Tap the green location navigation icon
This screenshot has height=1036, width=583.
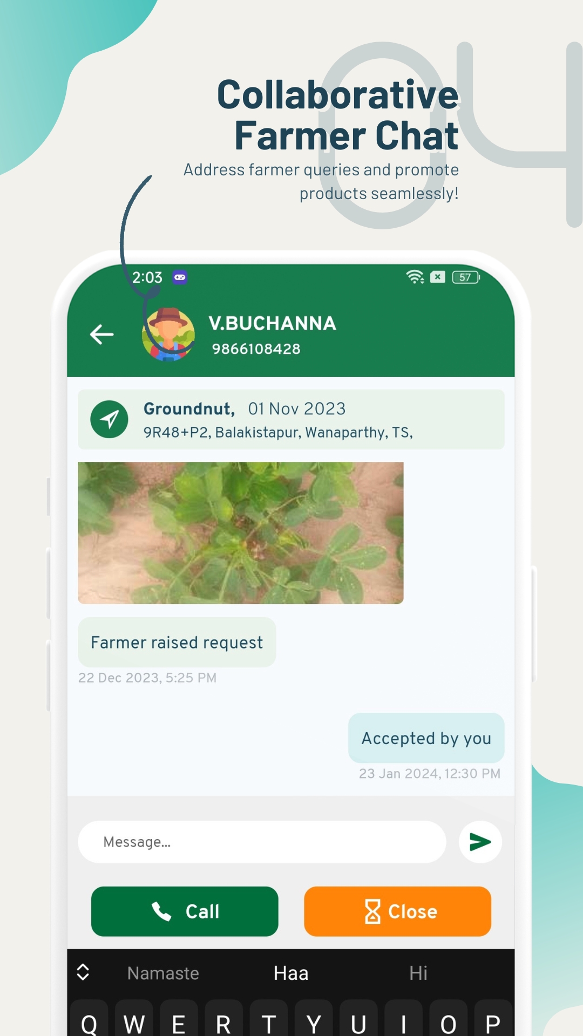pyautogui.click(x=109, y=419)
